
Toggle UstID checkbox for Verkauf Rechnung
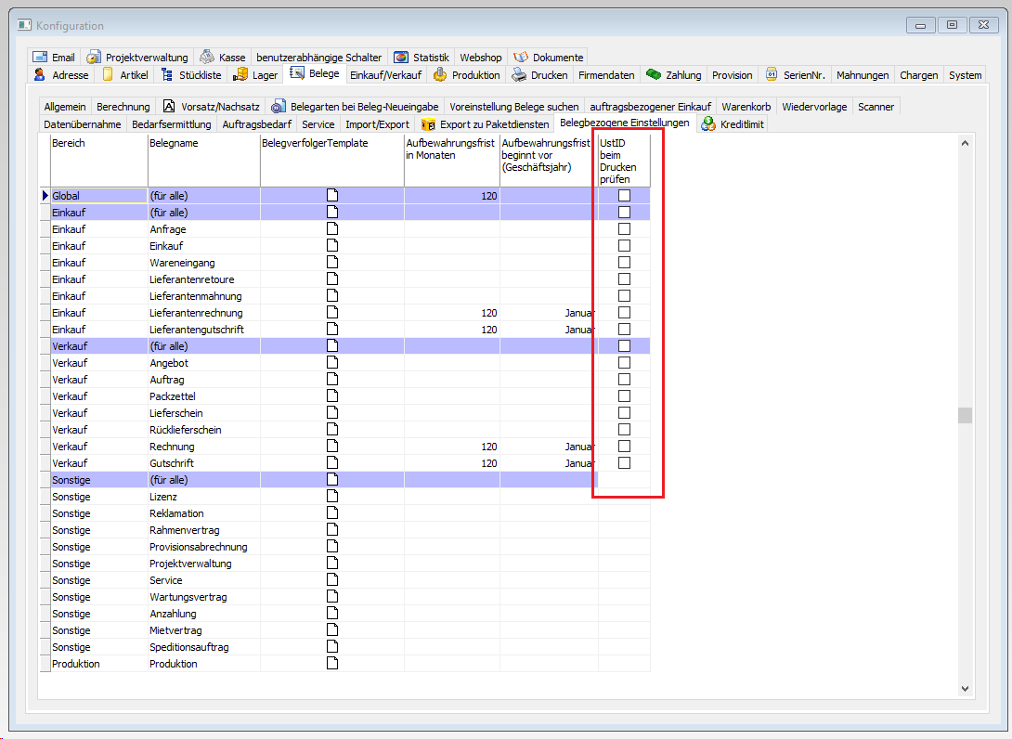point(624,447)
